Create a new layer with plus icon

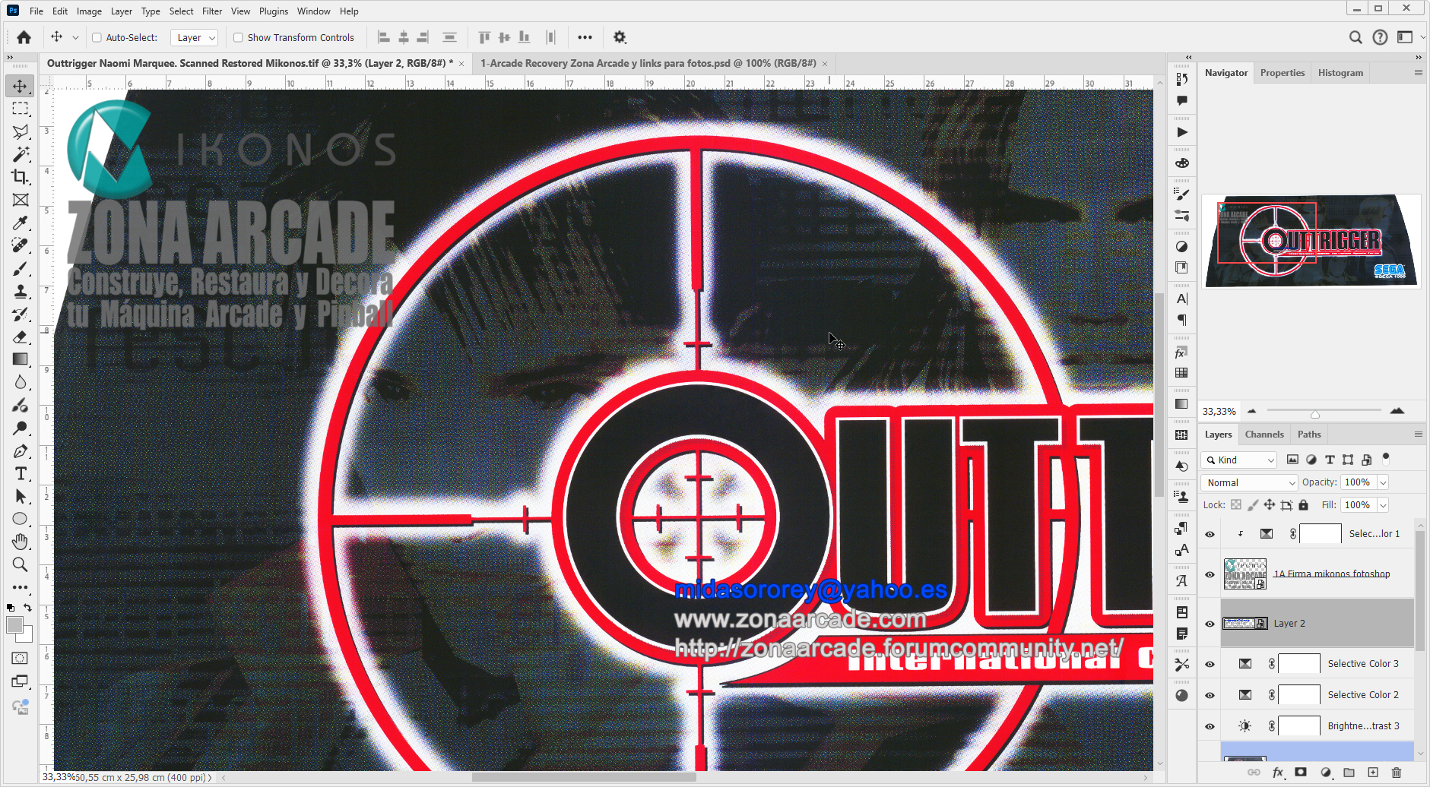click(1373, 773)
